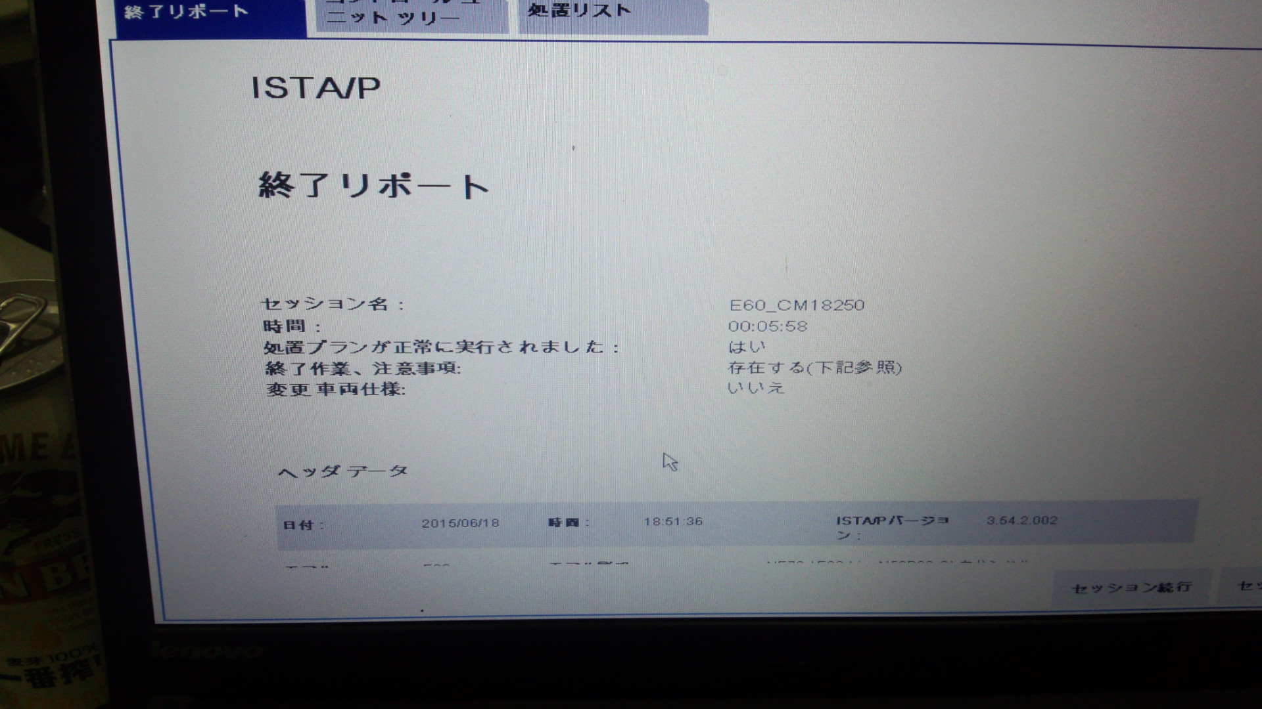Click the 変更車両仕様 label
Screen dimensions: 1262x709
pos(335,389)
